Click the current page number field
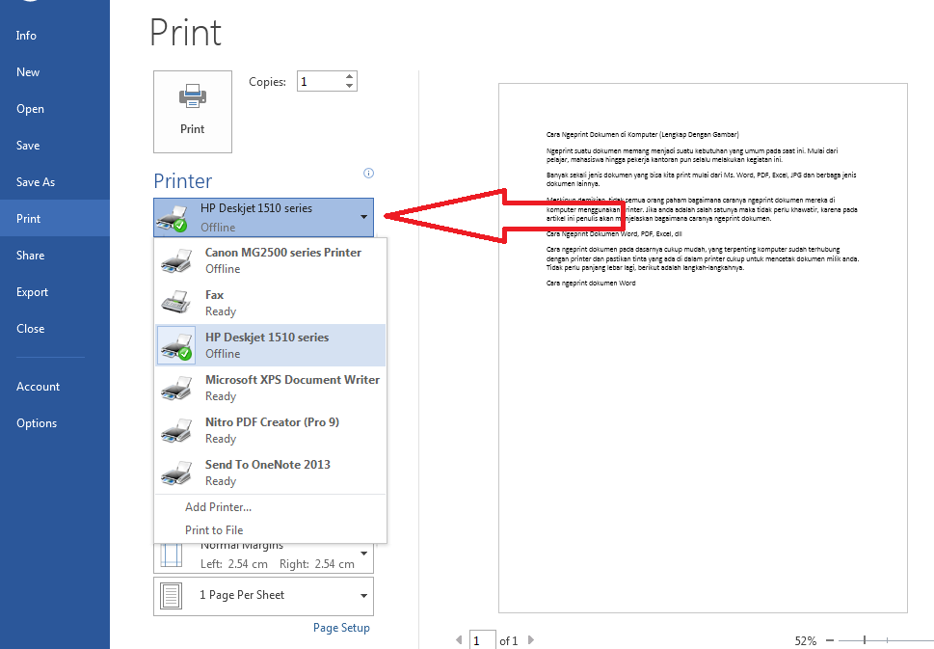 [483, 640]
